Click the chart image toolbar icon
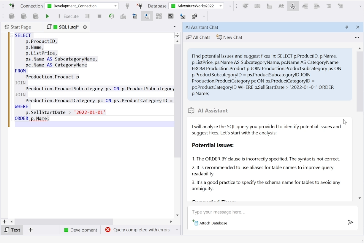 point(171,16)
